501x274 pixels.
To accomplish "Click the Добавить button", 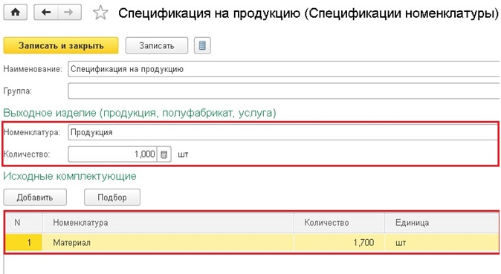I will tap(35, 198).
